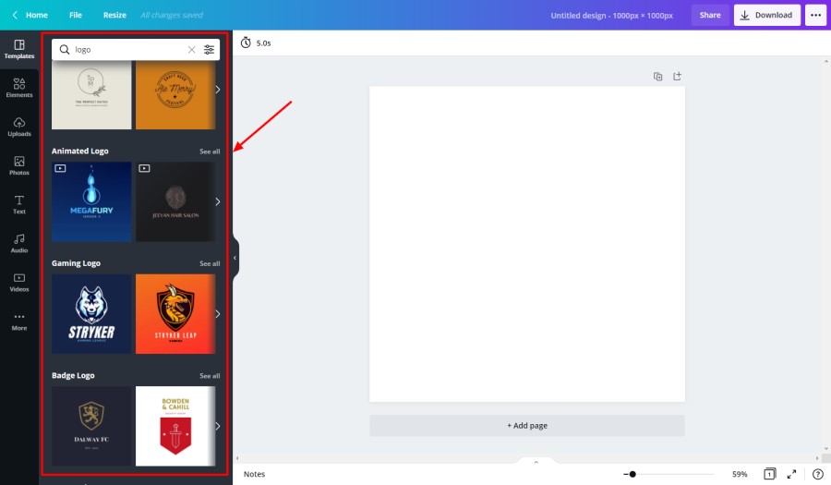Select the Dalway FC badge logo

91,426
